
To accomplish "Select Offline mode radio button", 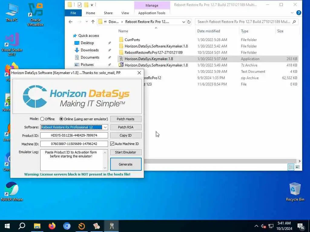I will [42, 119].
